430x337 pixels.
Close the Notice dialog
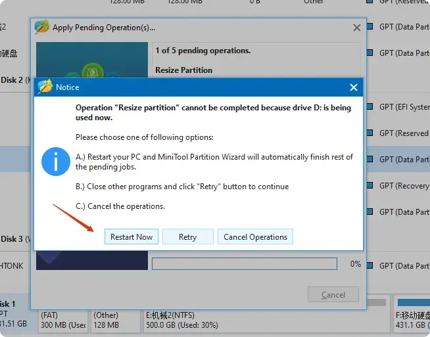pyautogui.click(x=354, y=87)
